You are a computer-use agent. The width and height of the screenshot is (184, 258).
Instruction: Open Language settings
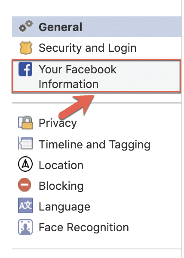tap(97, 206)
